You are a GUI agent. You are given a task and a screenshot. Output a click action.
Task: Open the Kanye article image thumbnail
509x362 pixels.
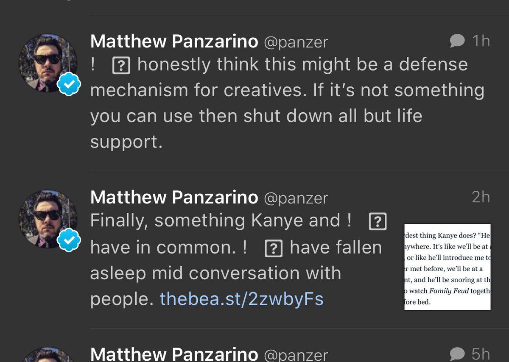[x=447, y=267]
